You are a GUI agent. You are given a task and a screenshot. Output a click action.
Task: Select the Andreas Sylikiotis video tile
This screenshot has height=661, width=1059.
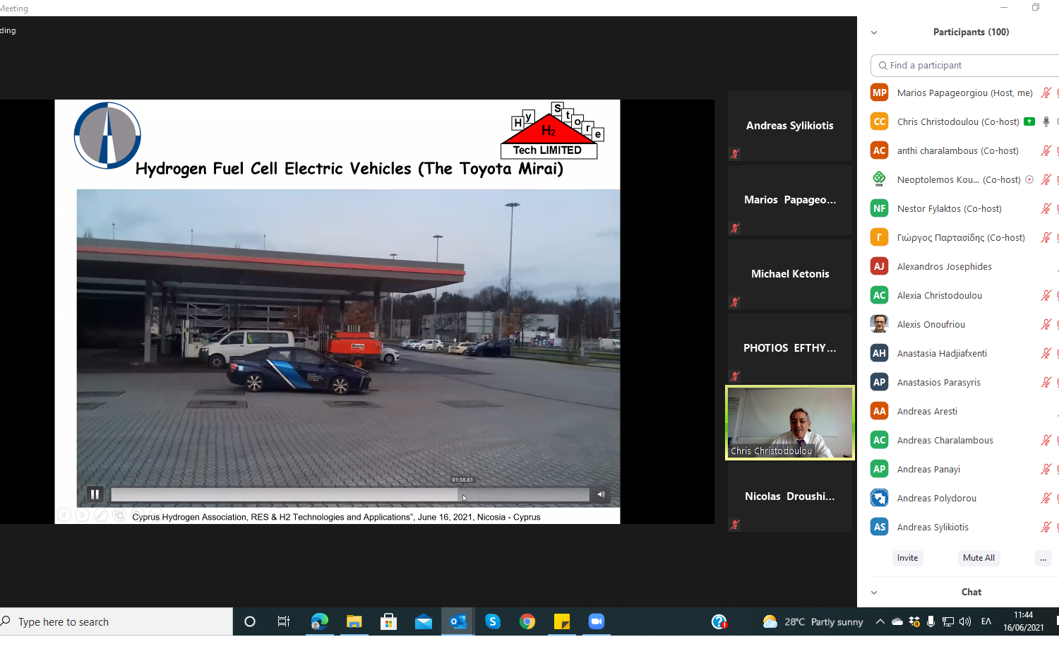click(790, 126)
